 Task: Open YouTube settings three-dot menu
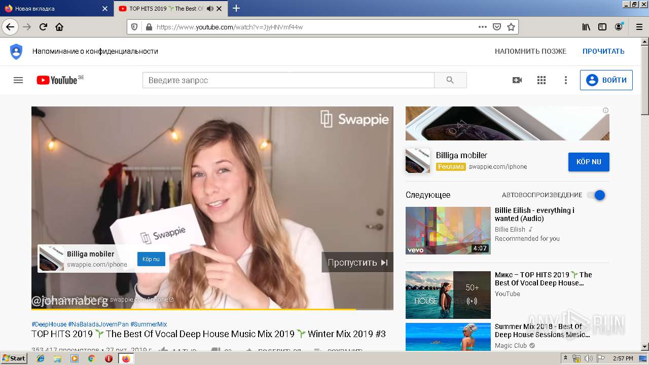(x=566, y=80)
